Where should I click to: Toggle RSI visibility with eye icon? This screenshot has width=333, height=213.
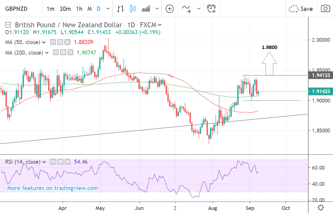tap(53, 162)
